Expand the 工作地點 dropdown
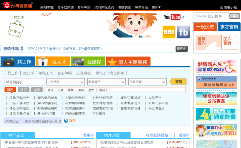Viewport: 241px width, 148px height. (65, 82)
